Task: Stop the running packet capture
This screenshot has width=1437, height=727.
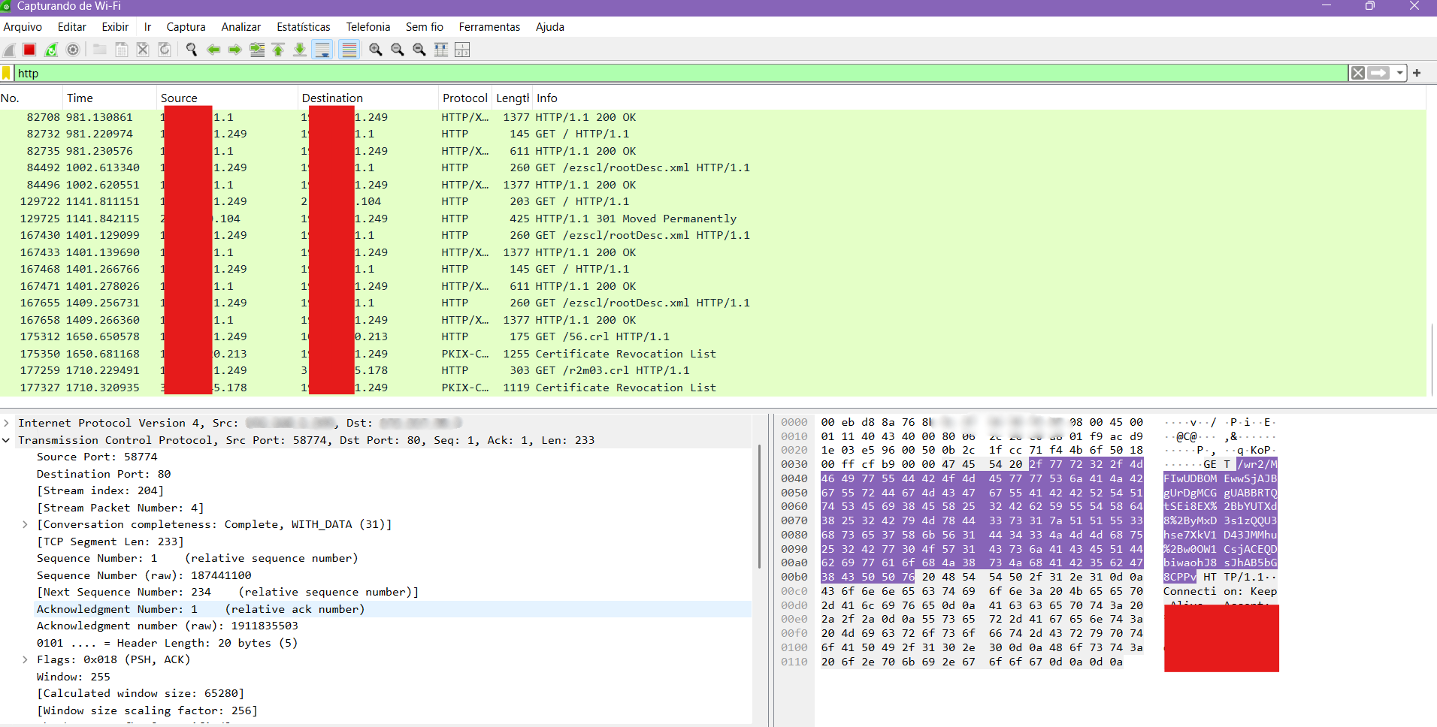Action: click(29, 50)
